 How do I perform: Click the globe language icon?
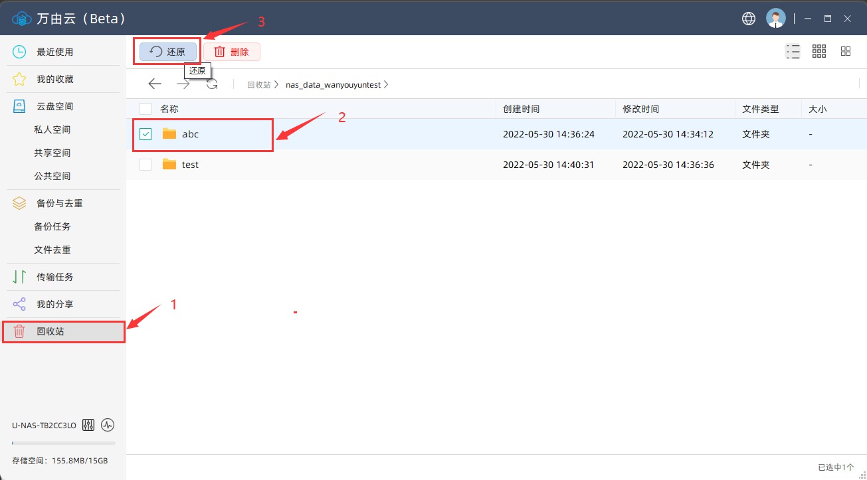749,19
